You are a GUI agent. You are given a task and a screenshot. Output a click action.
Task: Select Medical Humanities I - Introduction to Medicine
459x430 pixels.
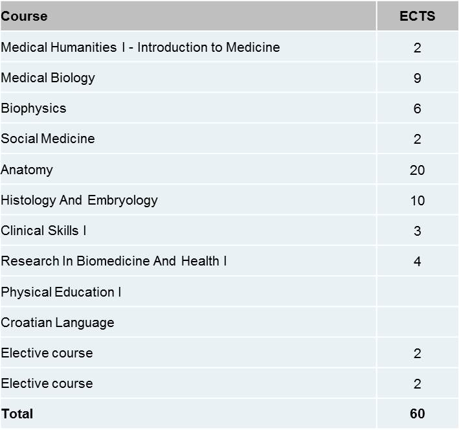point(140,47)
